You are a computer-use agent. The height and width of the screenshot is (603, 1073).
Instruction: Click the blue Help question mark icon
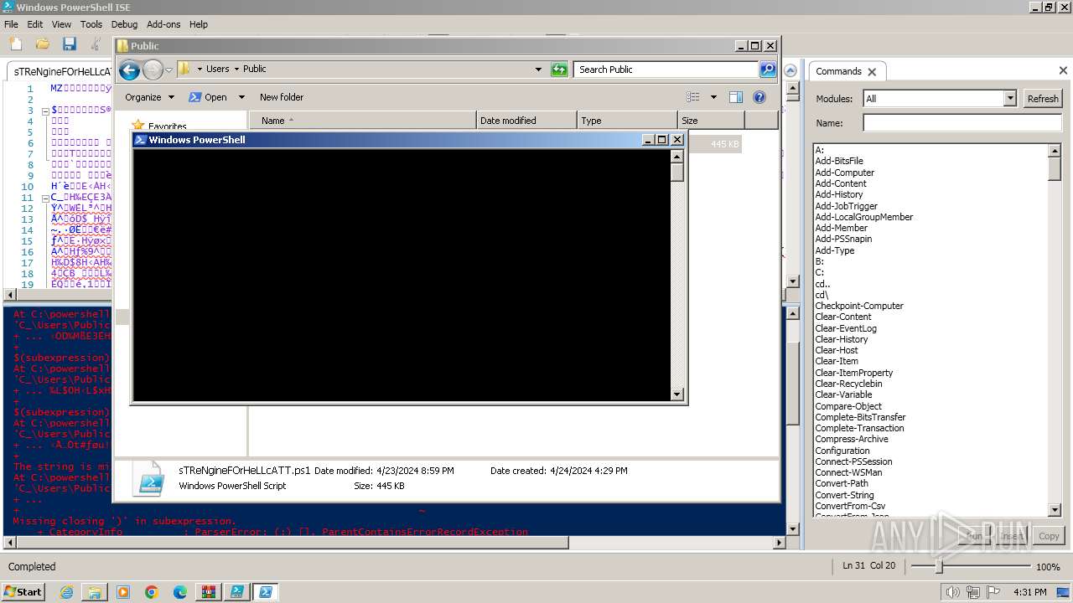759,97
